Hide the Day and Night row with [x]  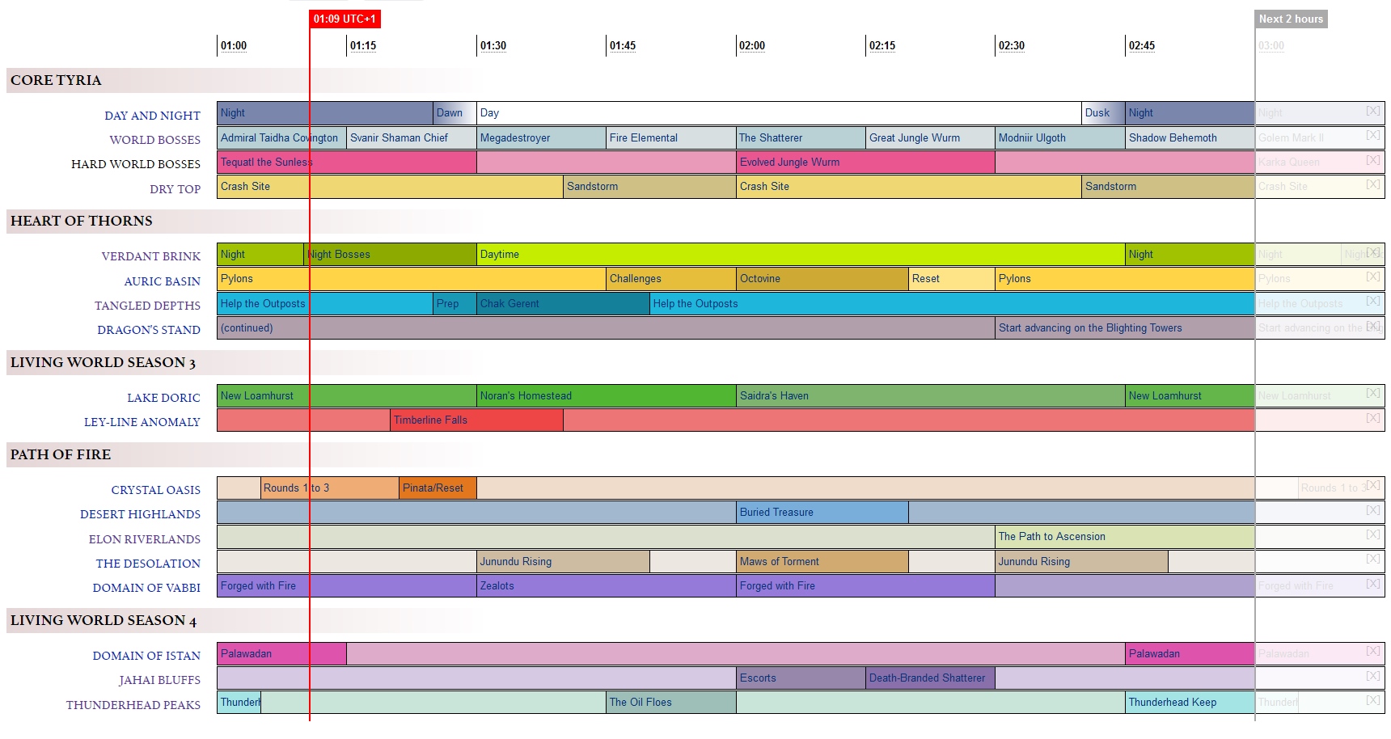pyautogui.click(x=1372, y=111)
